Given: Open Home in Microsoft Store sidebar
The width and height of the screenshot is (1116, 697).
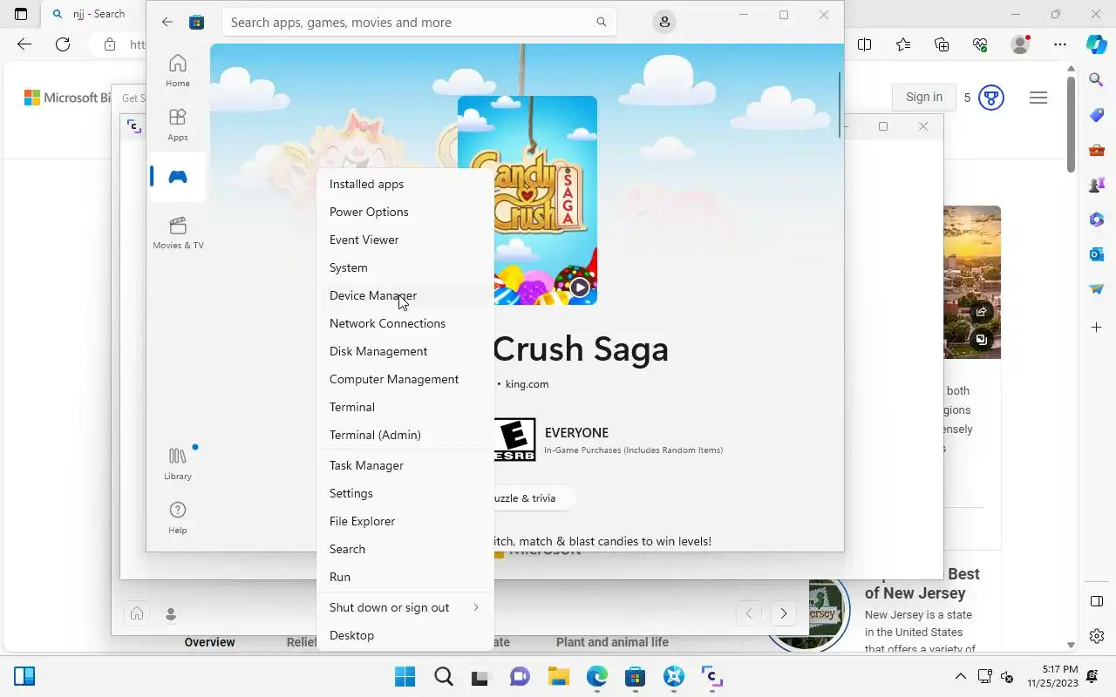Looking at the screenshot, I should pos(178,71).
